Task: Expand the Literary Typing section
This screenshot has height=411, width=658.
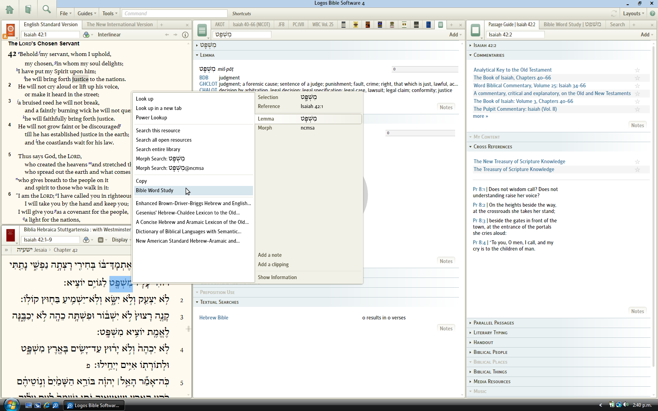Action: 470,333
